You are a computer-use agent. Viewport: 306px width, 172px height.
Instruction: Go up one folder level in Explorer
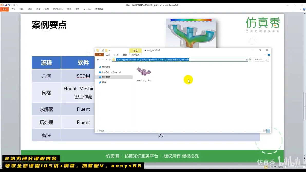[109, 60]
